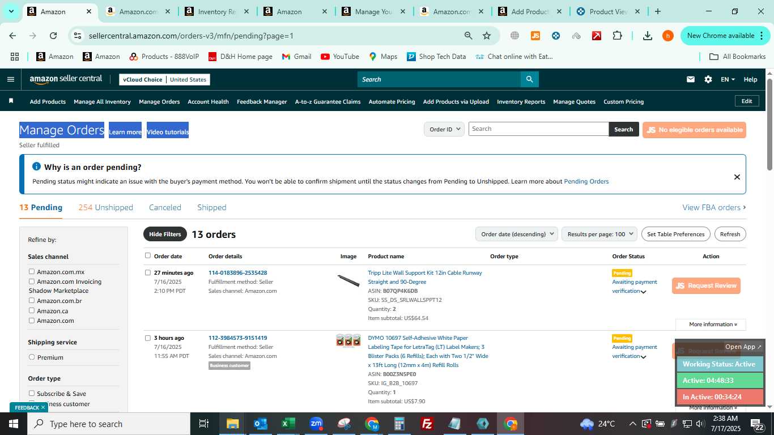Check the Amazon.com.br sales channel filter
The image size is (774, 435).
(x=32, y=301)
